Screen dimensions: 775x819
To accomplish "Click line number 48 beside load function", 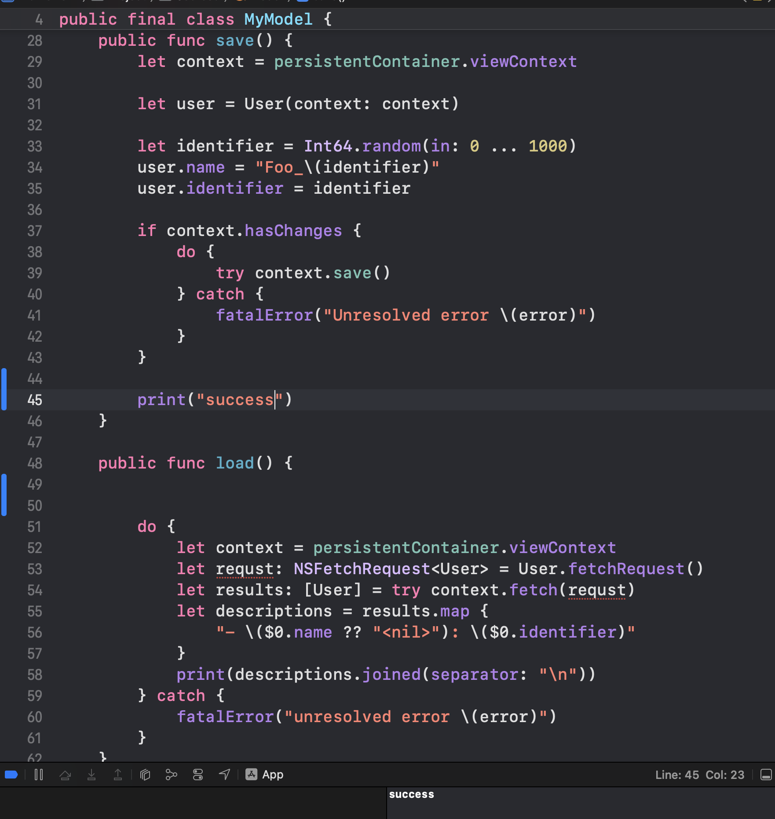I will point(35,463).
